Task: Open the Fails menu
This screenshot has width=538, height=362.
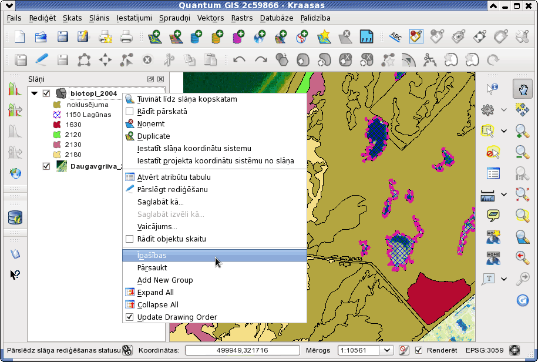Action: click(x=14, y=18)
